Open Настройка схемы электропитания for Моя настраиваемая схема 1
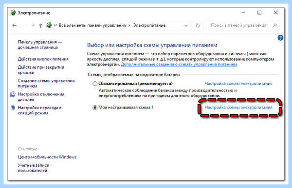The image size is (292, 188). (238, 108)
